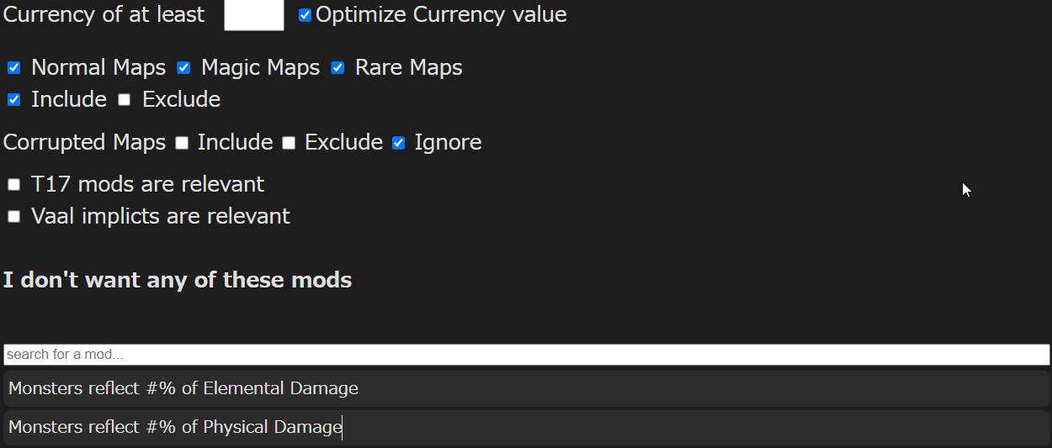Uncheck the Include box beneath map rarity options

click(14, 100)
